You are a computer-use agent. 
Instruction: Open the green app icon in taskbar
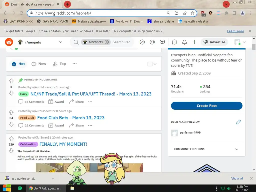point(20,188)
